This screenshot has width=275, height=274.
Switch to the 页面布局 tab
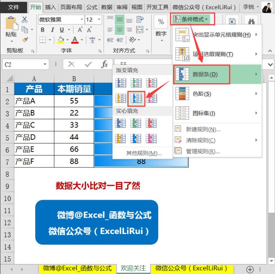pyautogui.click(x=71, y=7)
